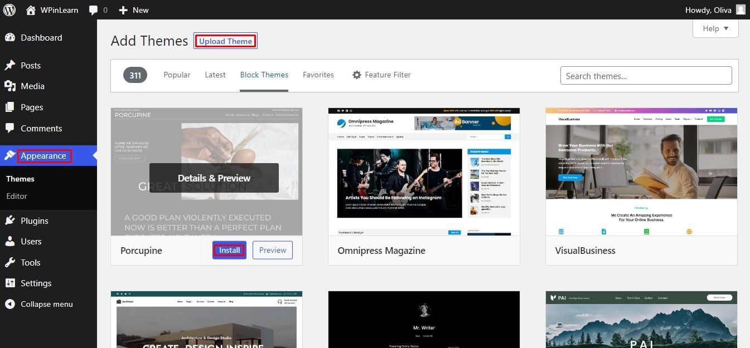The width and height of the screenshot is (750, 348).
Task: Click the WordPress logo icon
Action: click(x=9, y=9)
